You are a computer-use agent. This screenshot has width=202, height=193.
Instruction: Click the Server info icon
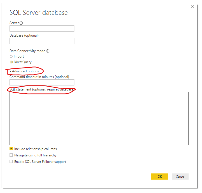21,23
